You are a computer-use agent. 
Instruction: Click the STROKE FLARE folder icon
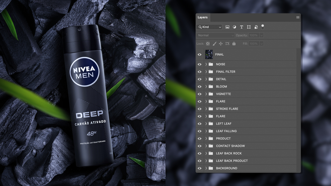pyautogui.click(x=211, y=109)
